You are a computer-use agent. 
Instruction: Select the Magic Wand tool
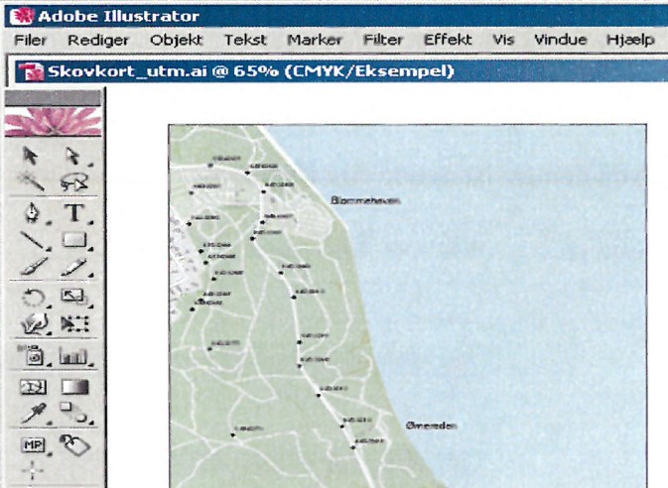[x=33, y=181]
